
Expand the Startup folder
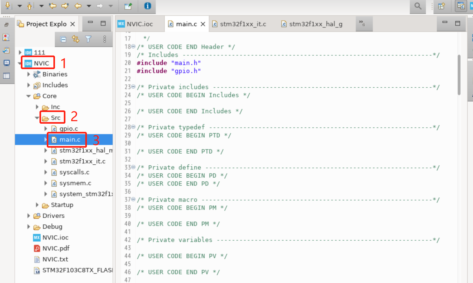pos(37,205)
